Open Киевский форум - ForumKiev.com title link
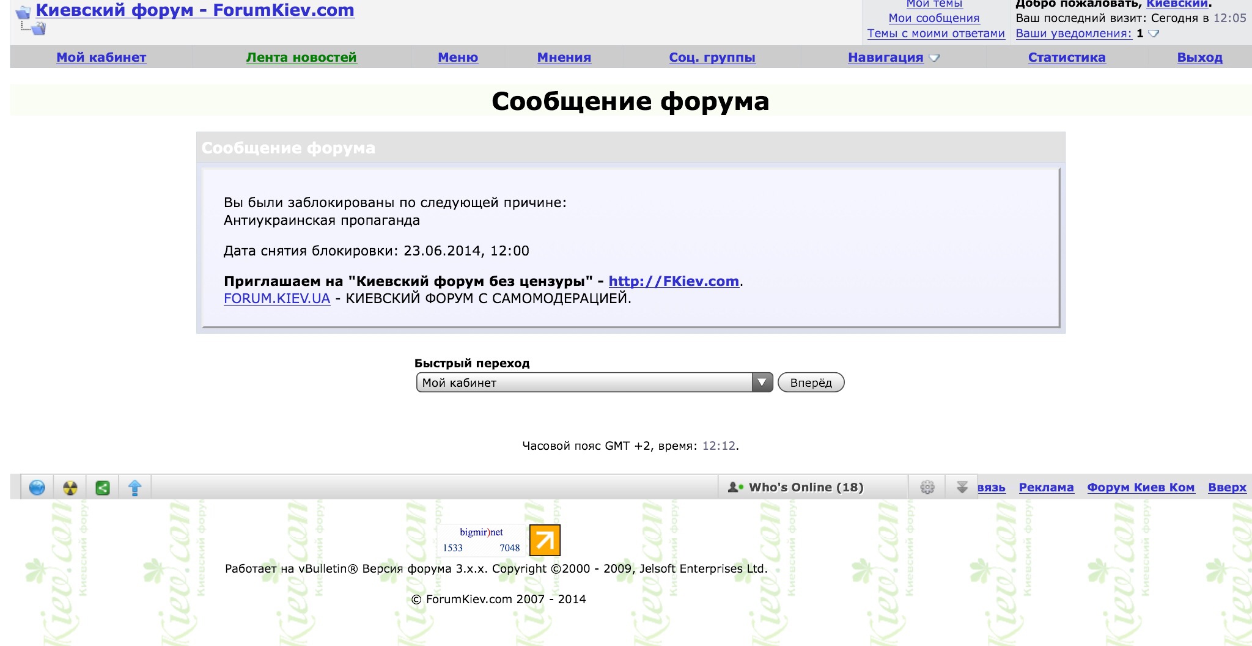The image size is (1252, 646). click(195, 10)
